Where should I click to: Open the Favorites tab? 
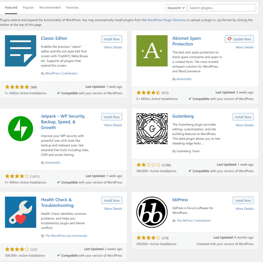click(72, 7)
